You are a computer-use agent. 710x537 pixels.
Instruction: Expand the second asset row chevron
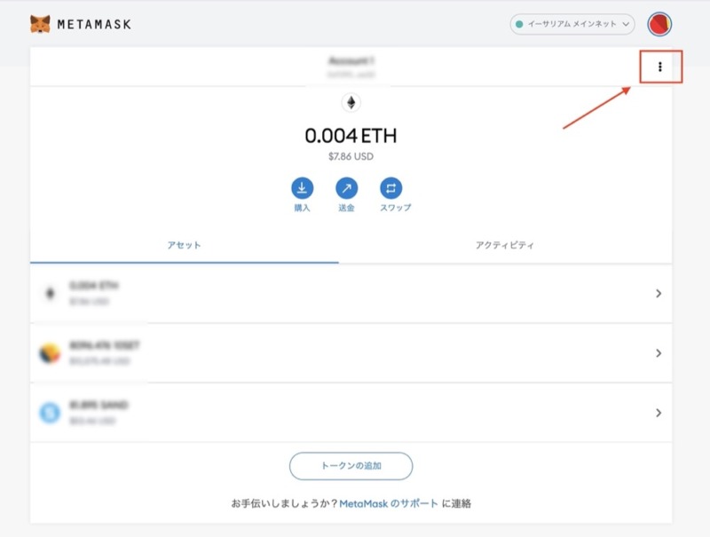point(659,353)
